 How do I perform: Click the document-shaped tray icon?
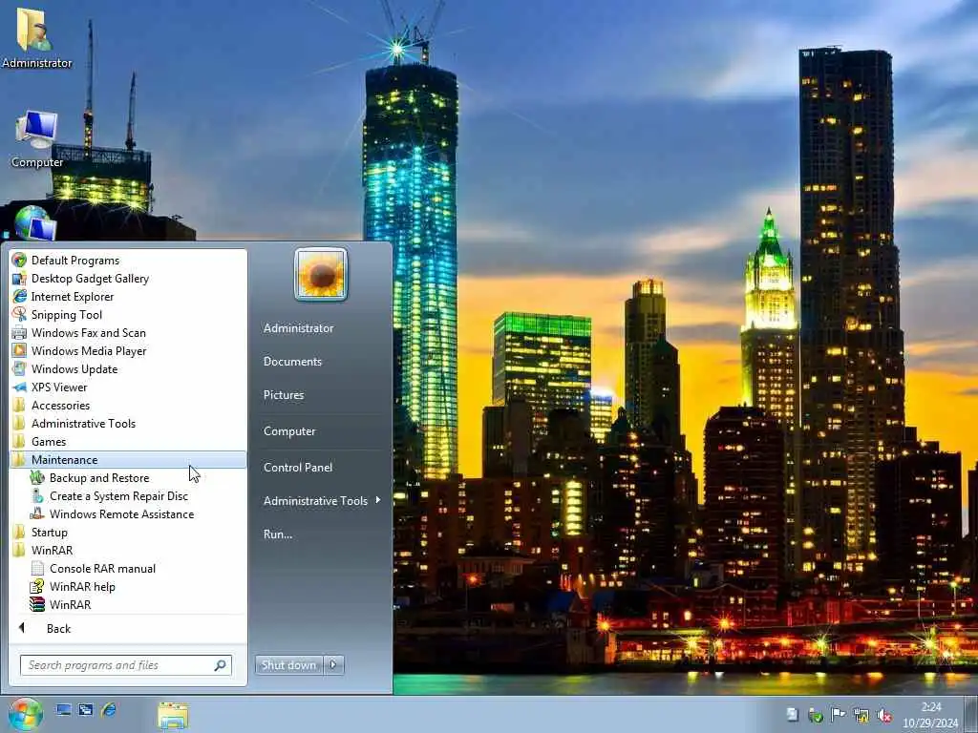pos(792,715)
